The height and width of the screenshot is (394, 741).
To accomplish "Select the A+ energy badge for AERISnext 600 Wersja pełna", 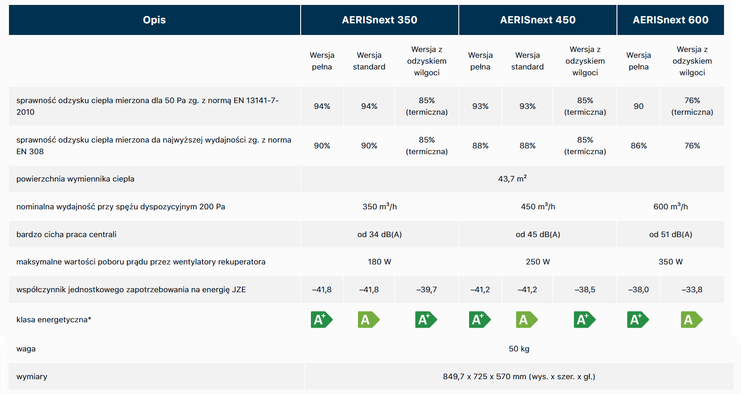I will pos(638,320).
